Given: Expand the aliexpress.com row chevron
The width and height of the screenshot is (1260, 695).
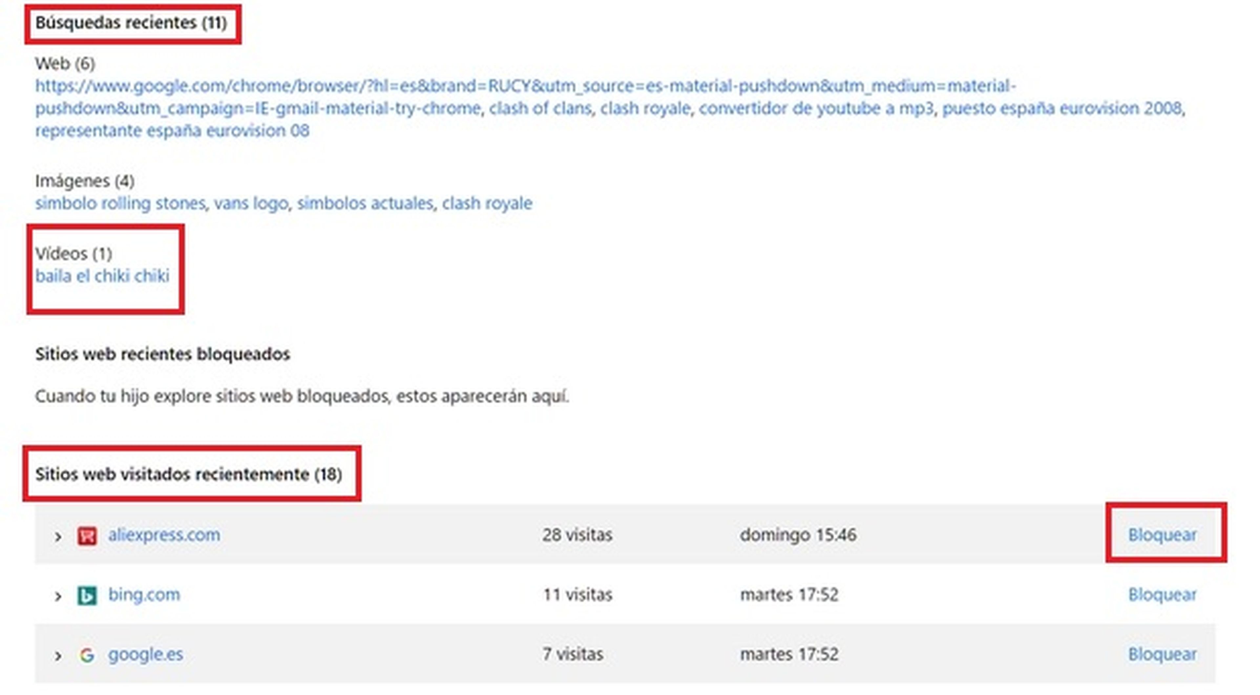Looking at the screenshot, I should pyautogui.click(x=58, y=537).
